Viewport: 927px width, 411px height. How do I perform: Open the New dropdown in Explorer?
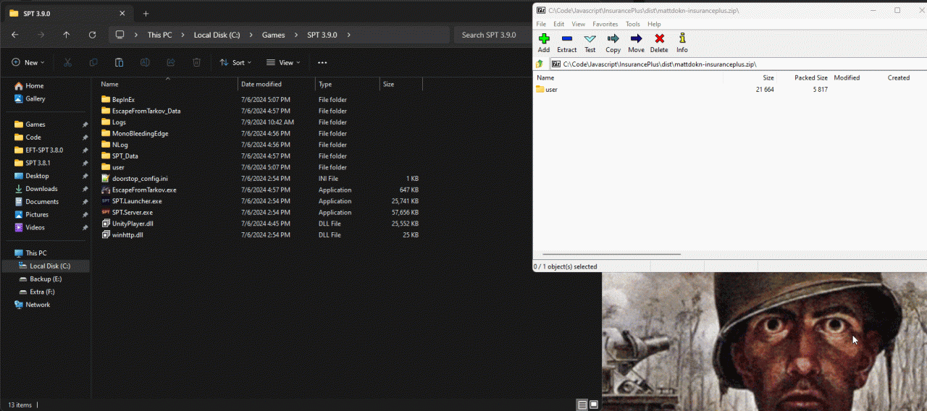pyautogui.click(x=28, y=63)
